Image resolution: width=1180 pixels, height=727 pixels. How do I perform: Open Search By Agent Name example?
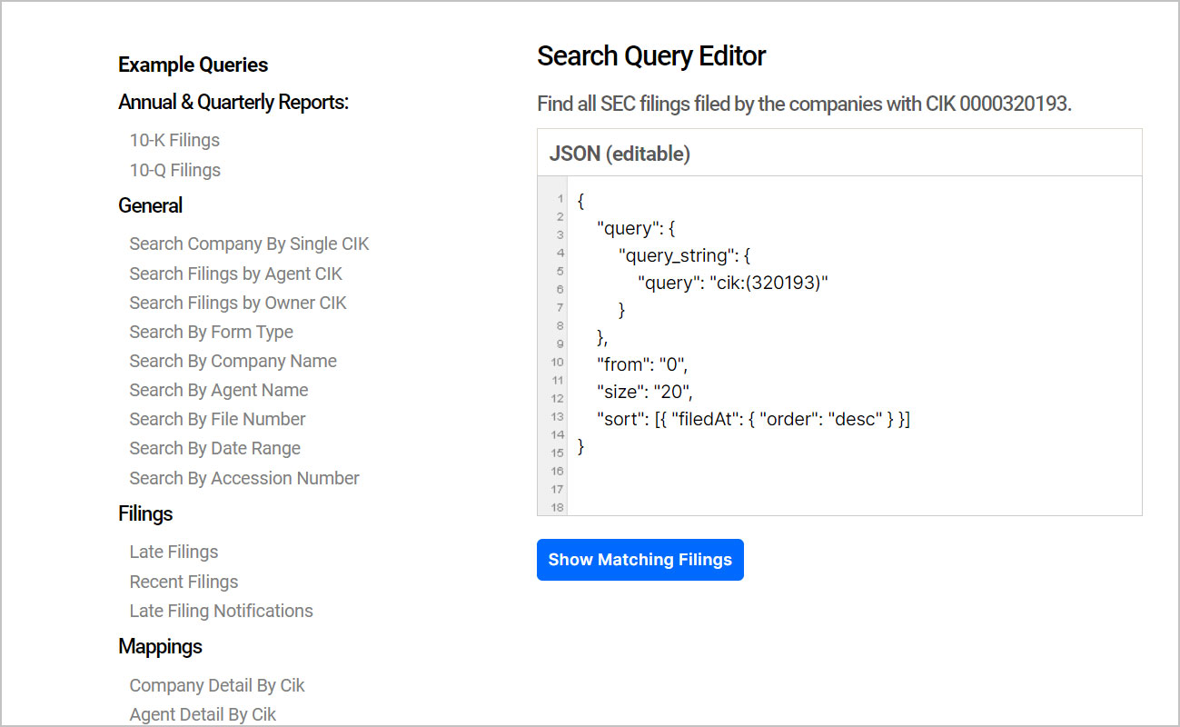[x=218, y=390]
